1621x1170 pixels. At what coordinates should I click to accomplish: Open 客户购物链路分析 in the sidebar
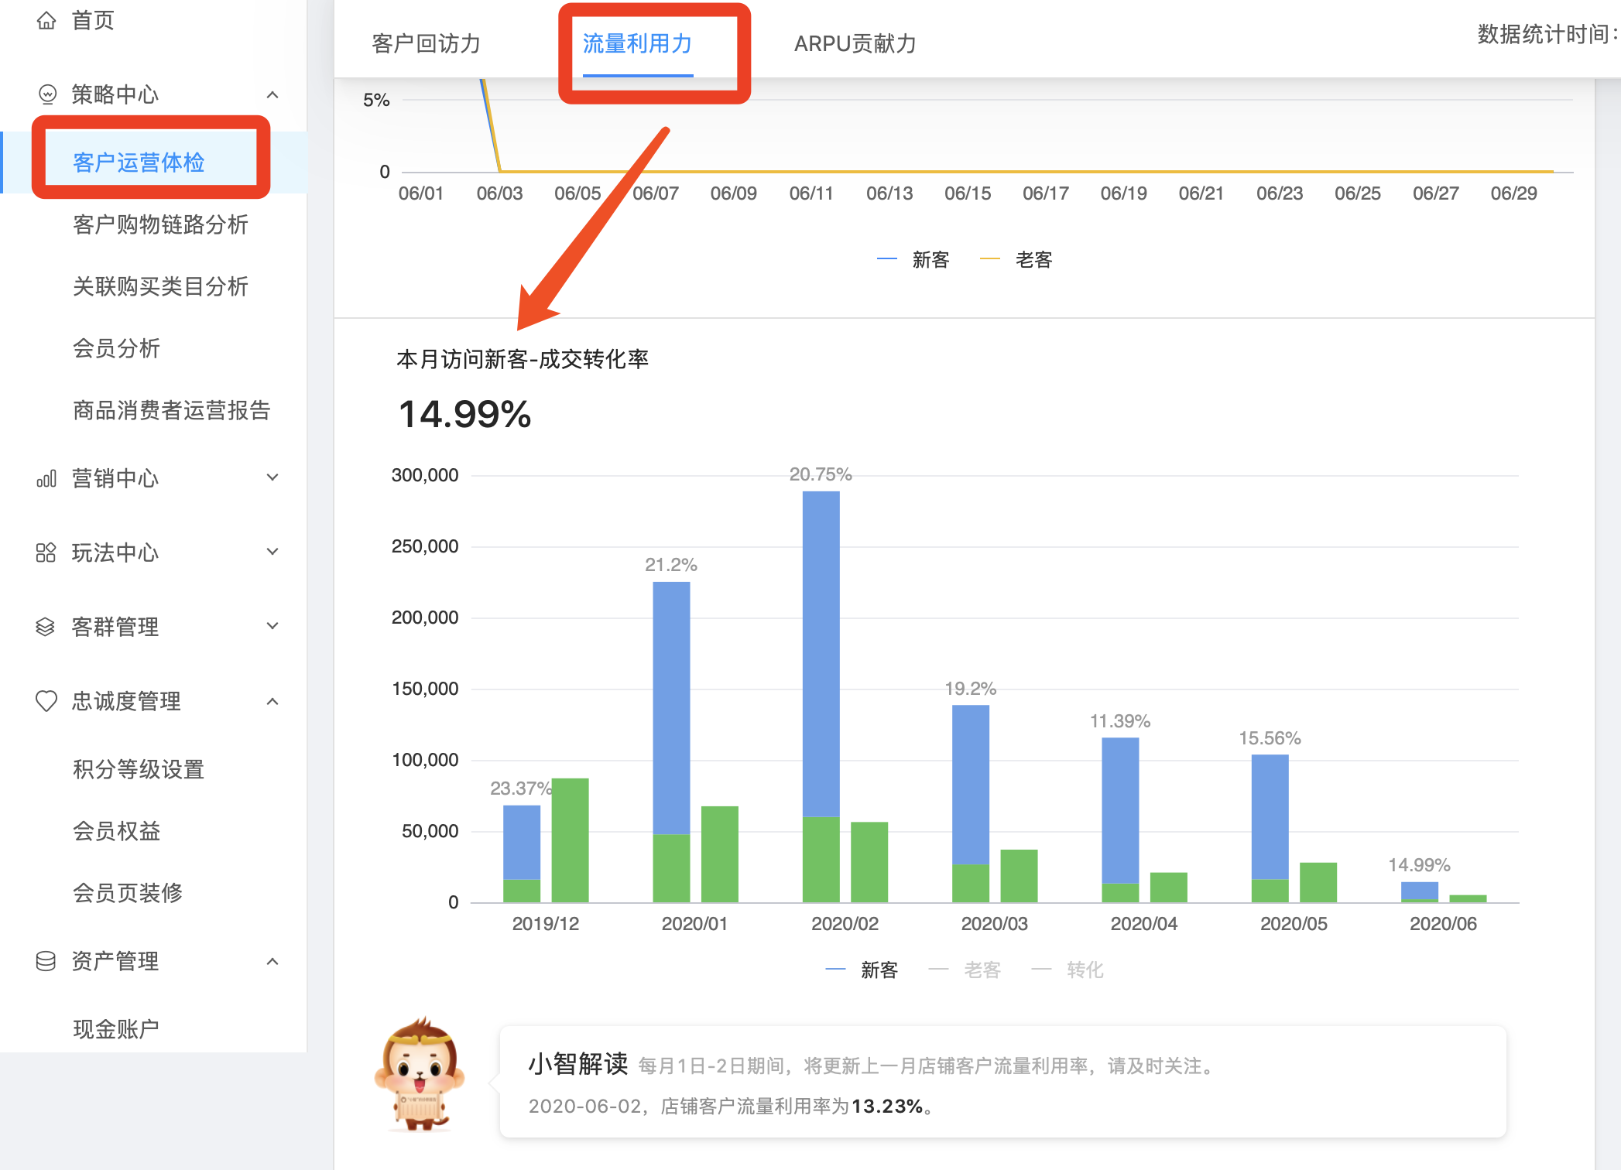click(160, 224)
